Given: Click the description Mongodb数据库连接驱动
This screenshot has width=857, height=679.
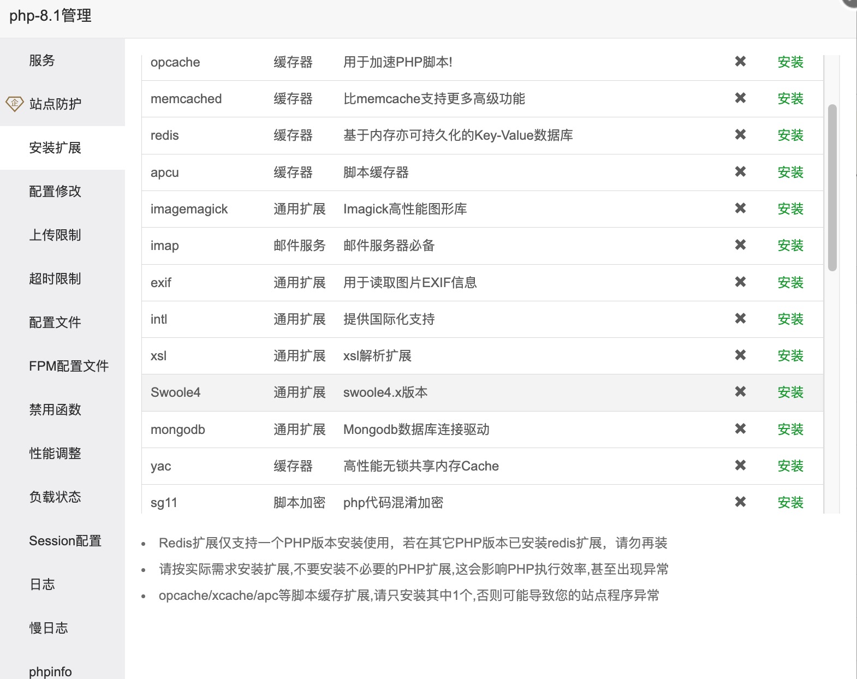Looking at the screenshot, I should pyautogui.click(x=416, y=430).
